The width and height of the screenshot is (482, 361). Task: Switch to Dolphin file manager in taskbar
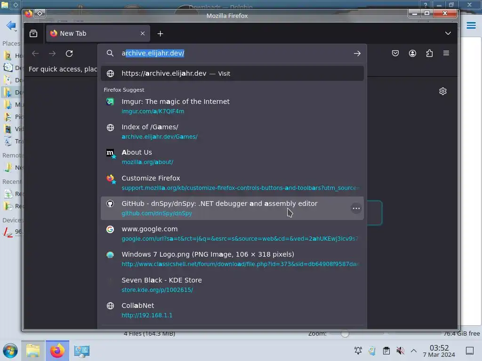33,351
